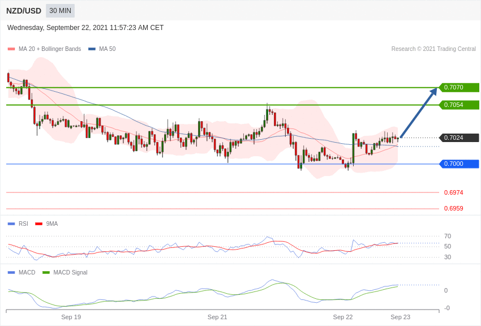Image resolution: width=481 pixels, height=326 pixels.
Task: Click the Research © 2021 Trading Central credit
Action: 433,49
